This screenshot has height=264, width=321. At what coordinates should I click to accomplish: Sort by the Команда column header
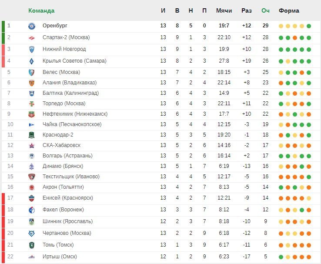(x=41, y=10)
